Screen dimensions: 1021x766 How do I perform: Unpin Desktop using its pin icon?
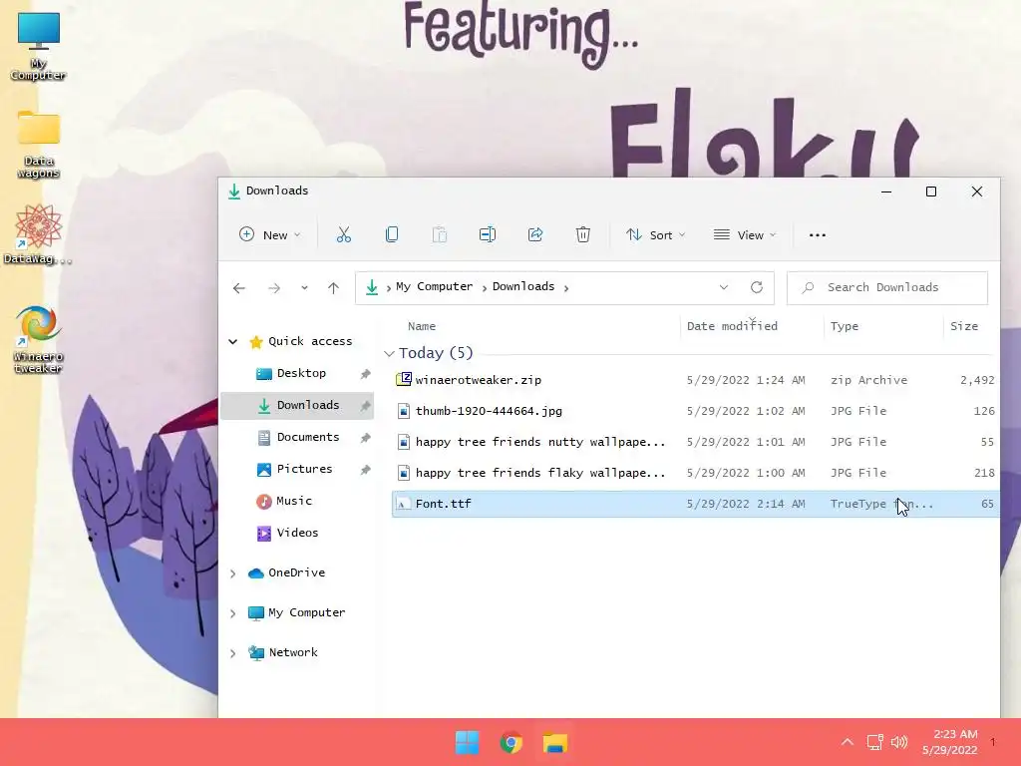365,374
